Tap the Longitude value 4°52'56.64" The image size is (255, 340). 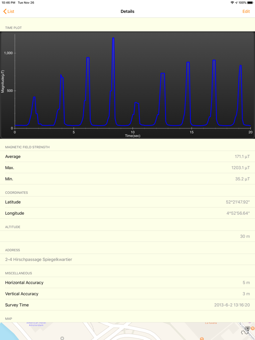(x=238, y=213)
